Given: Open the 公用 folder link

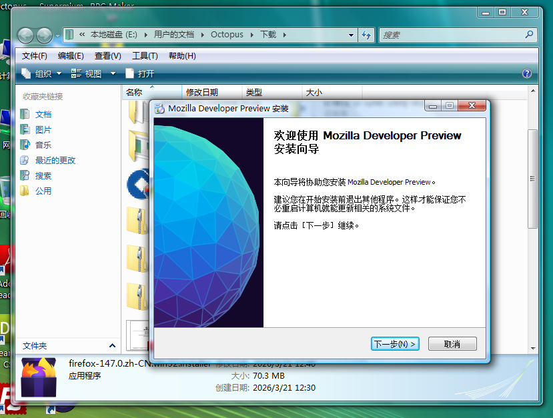Looking at the screenshot, I should pyautogui.click(x=43, y=191).
